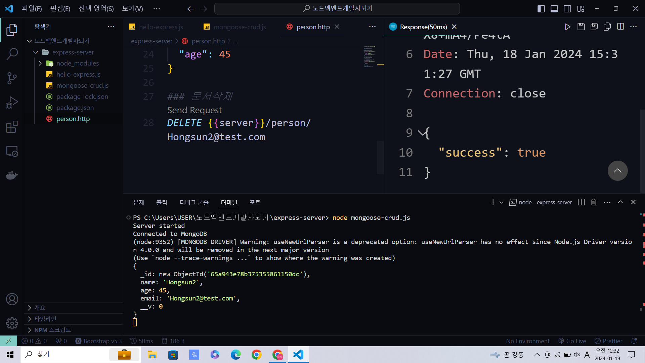
Task: Open the Docker sidebar view
Action: point(12,175)
